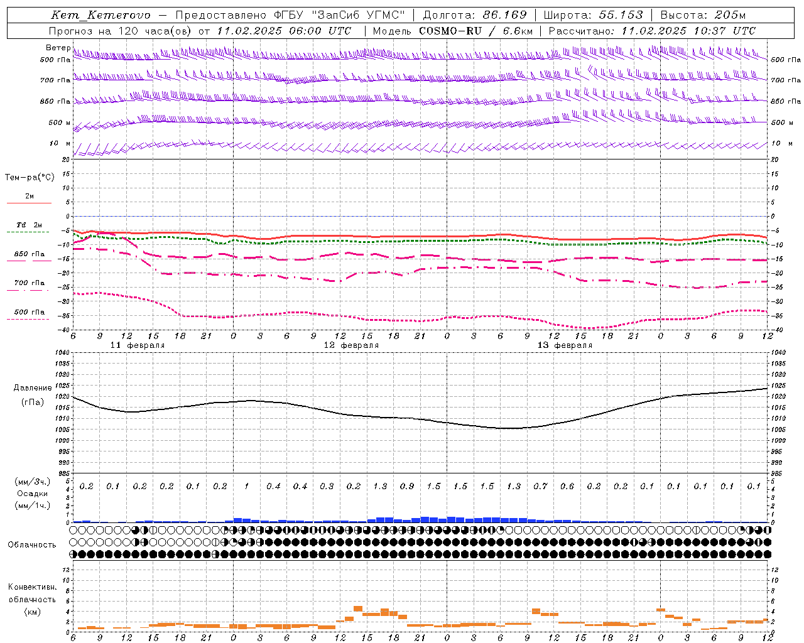Select the Широта: 55.153 value
Screen dimensions: 804x643
click(593, 15)
